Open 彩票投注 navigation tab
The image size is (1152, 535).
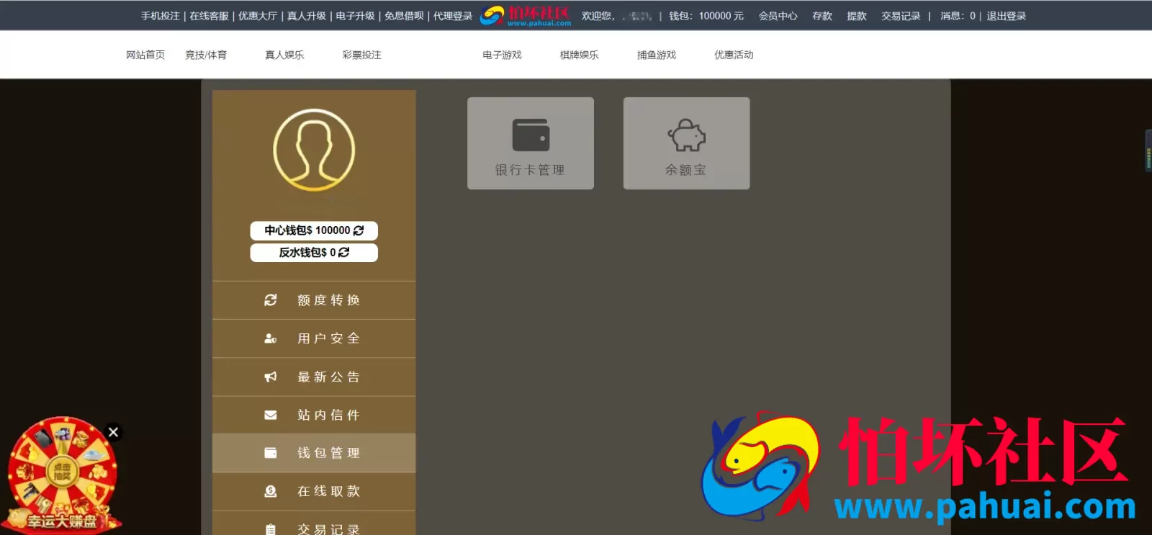pos(362,55)
